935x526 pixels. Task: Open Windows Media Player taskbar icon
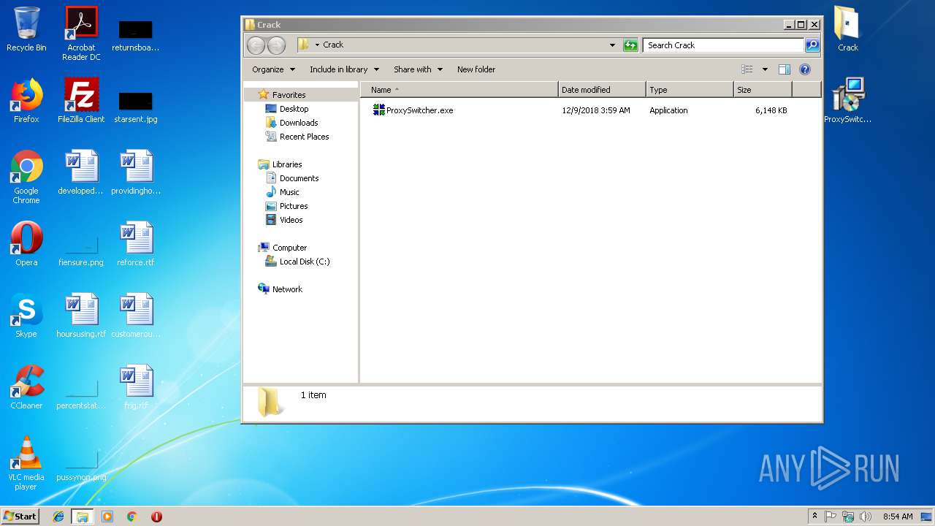click(107, 517)
